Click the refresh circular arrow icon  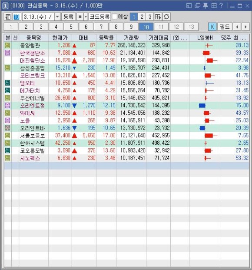point(166,17)
